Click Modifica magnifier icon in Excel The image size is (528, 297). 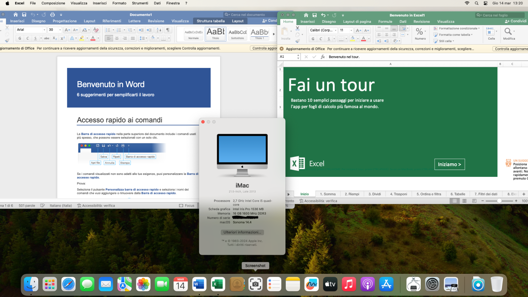tap(508, 31)
